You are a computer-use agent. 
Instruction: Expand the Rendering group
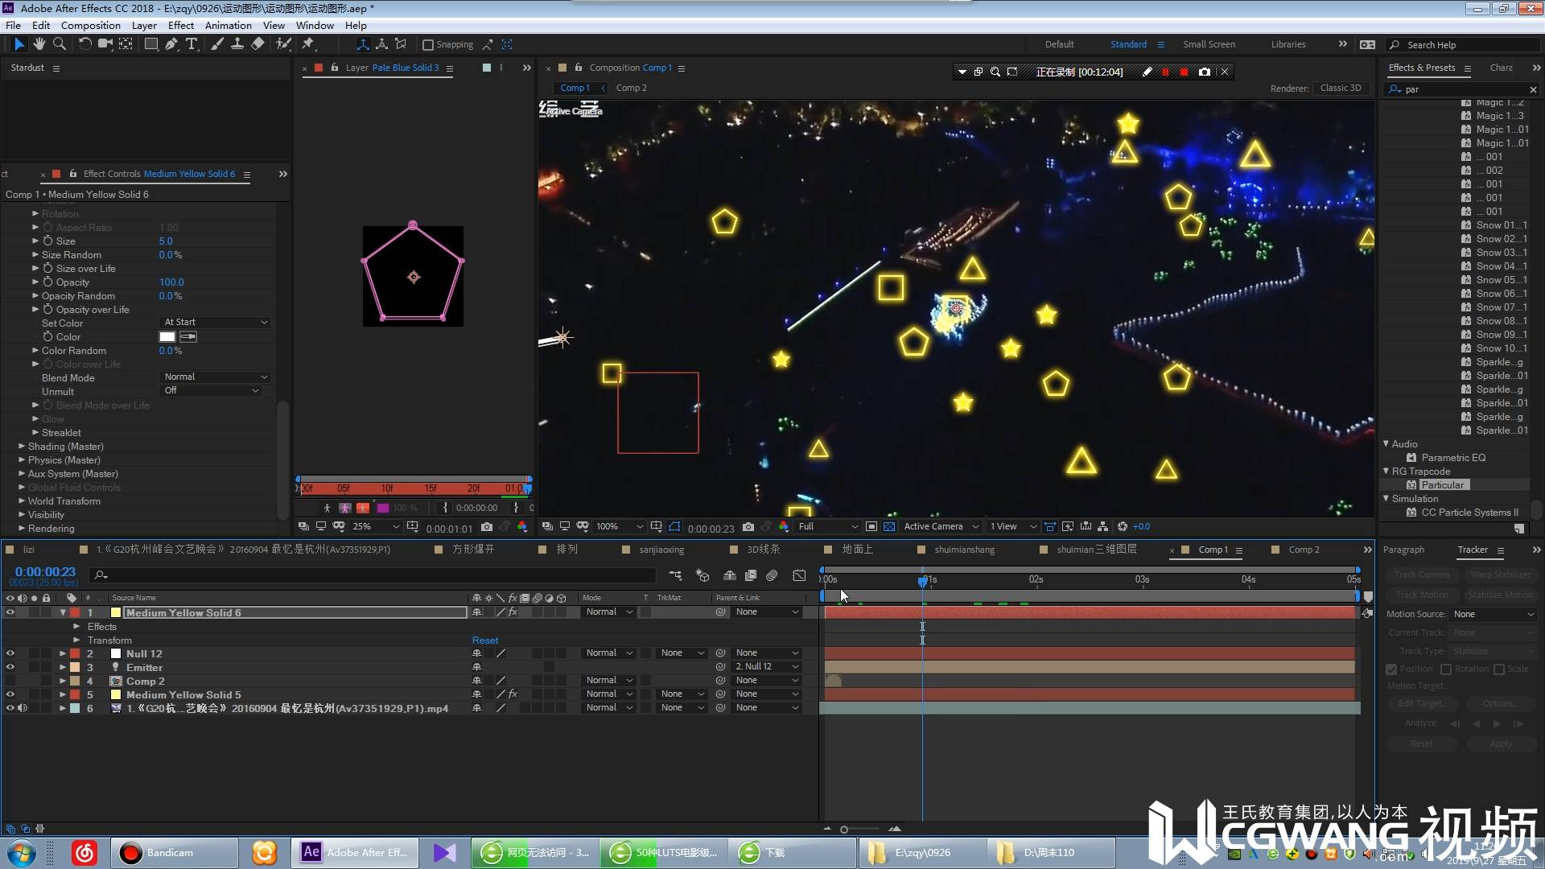(22, 529)
